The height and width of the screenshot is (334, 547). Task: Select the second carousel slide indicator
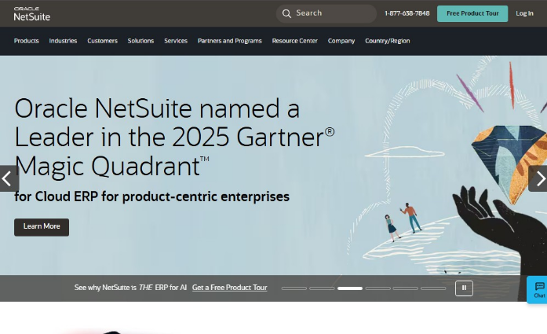coord(322,288)
